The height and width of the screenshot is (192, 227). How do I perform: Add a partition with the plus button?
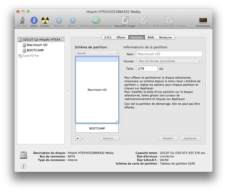(x=78, y=138)
